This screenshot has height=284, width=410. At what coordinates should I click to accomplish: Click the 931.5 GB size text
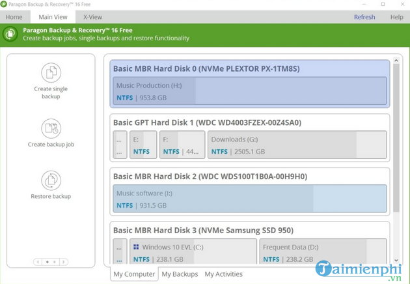pos(153,205)
